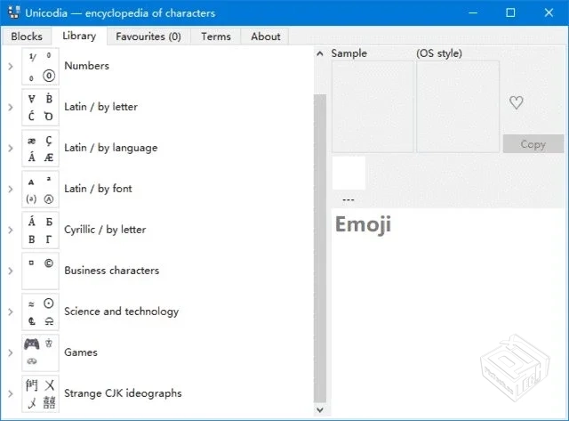
Task: Click the (OS style) label
Action: (x=439, y=53)
